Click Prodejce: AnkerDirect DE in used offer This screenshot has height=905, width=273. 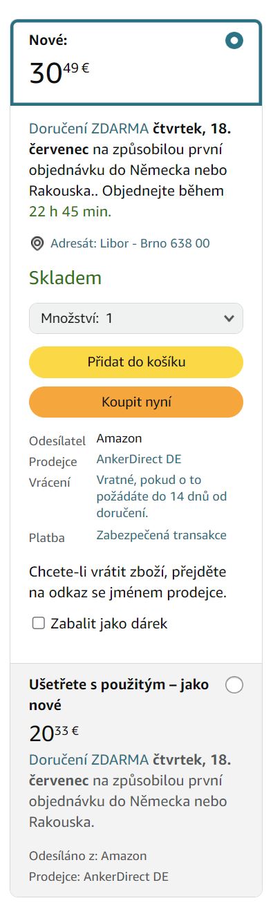point(99,877)
